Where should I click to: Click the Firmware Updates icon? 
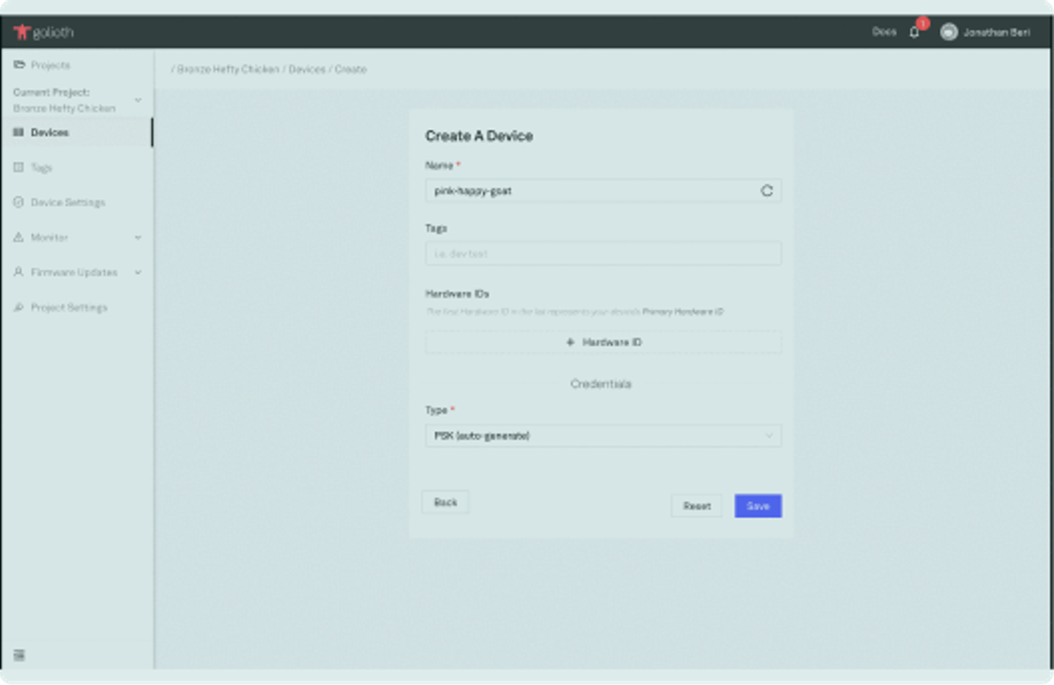click(18, 272)
